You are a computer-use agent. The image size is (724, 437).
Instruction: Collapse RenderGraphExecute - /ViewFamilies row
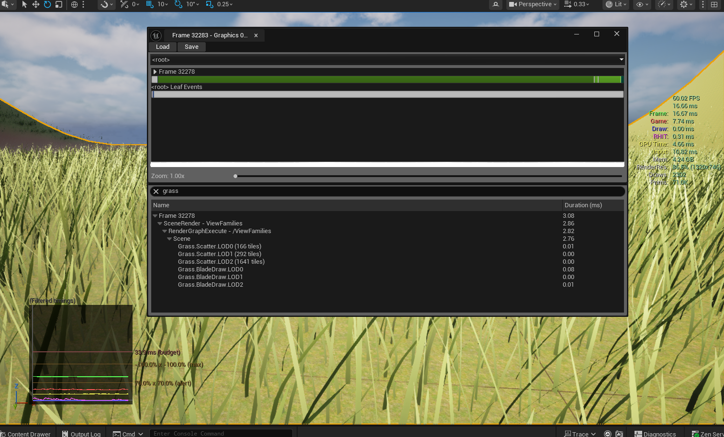(x=165, y=231)
